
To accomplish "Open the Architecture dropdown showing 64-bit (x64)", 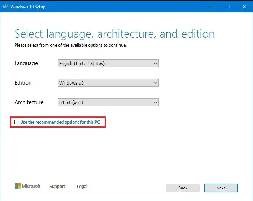I will (x=108, y=102).
